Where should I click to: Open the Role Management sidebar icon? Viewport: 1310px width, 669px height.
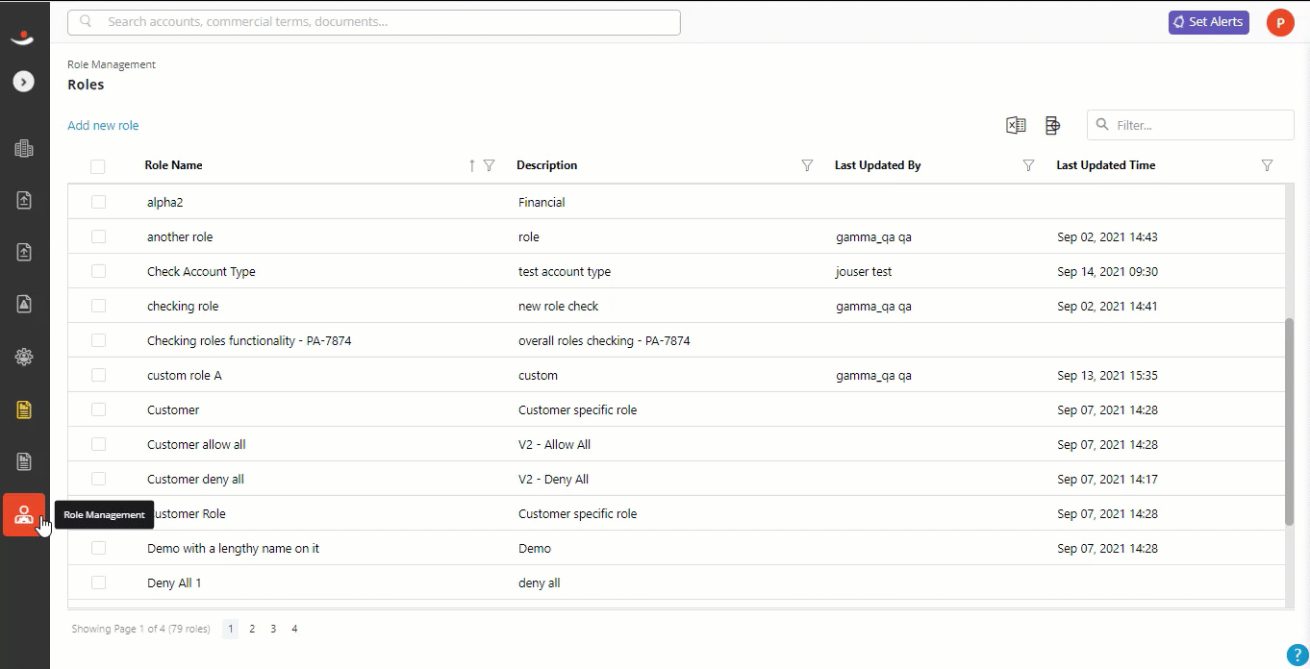pyautogui.click(x=24, y=514)
